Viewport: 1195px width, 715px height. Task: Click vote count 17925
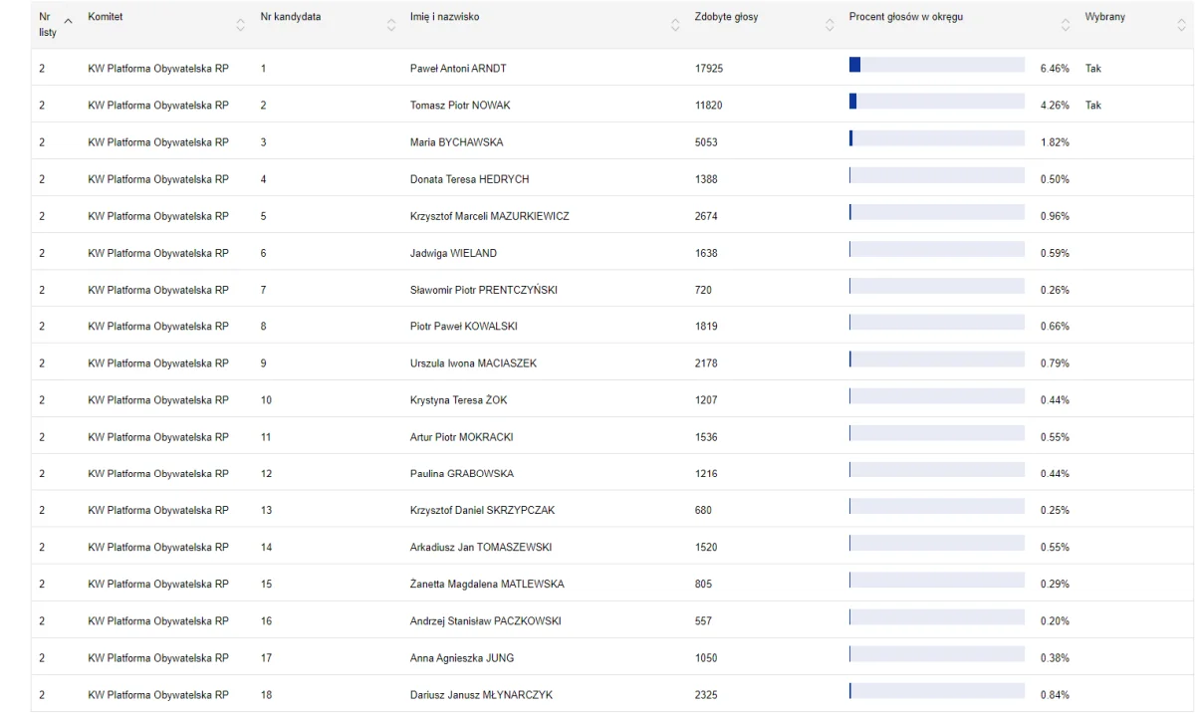pyautogui.click(x=709, y=69)
